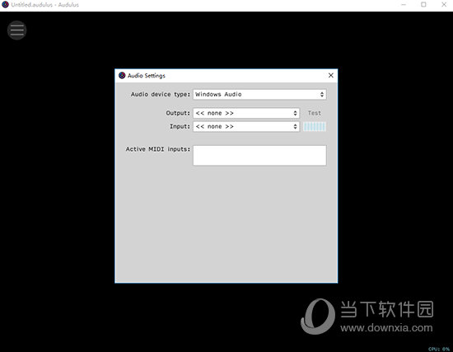Select the Active MIDI inputs list box
Image resolution: width=453 pixels, height=352 pixels.
[259, 155]
